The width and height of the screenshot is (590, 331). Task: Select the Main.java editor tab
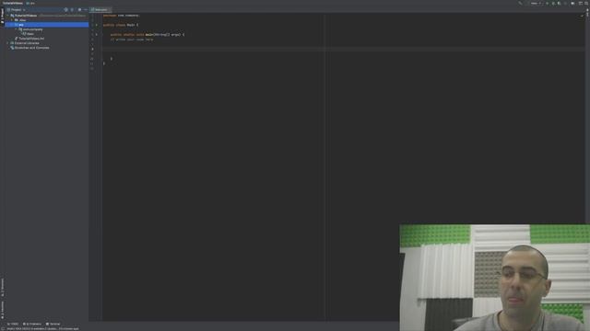point(100,10)
